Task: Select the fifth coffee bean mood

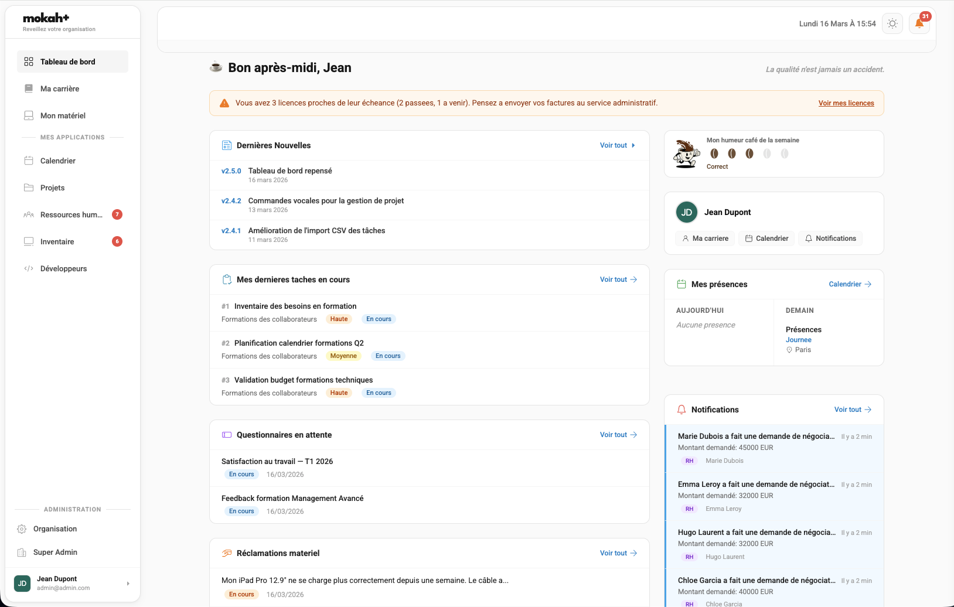Action: [x=784, y=154]
